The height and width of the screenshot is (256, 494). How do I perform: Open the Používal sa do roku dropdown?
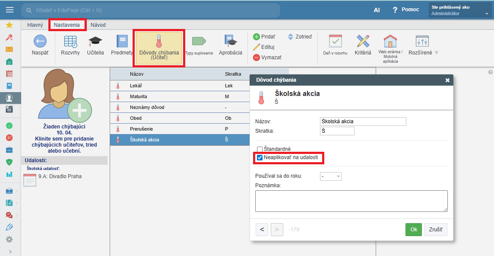click(x=330, y=176)
